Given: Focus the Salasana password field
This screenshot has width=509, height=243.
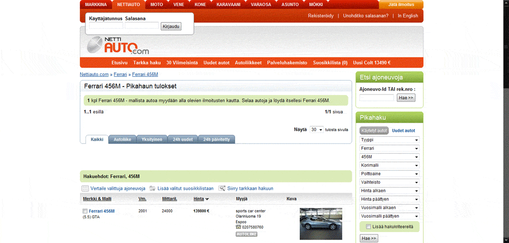Looking at the screenshot, I should pyautogui.click(x=142, y=25).
